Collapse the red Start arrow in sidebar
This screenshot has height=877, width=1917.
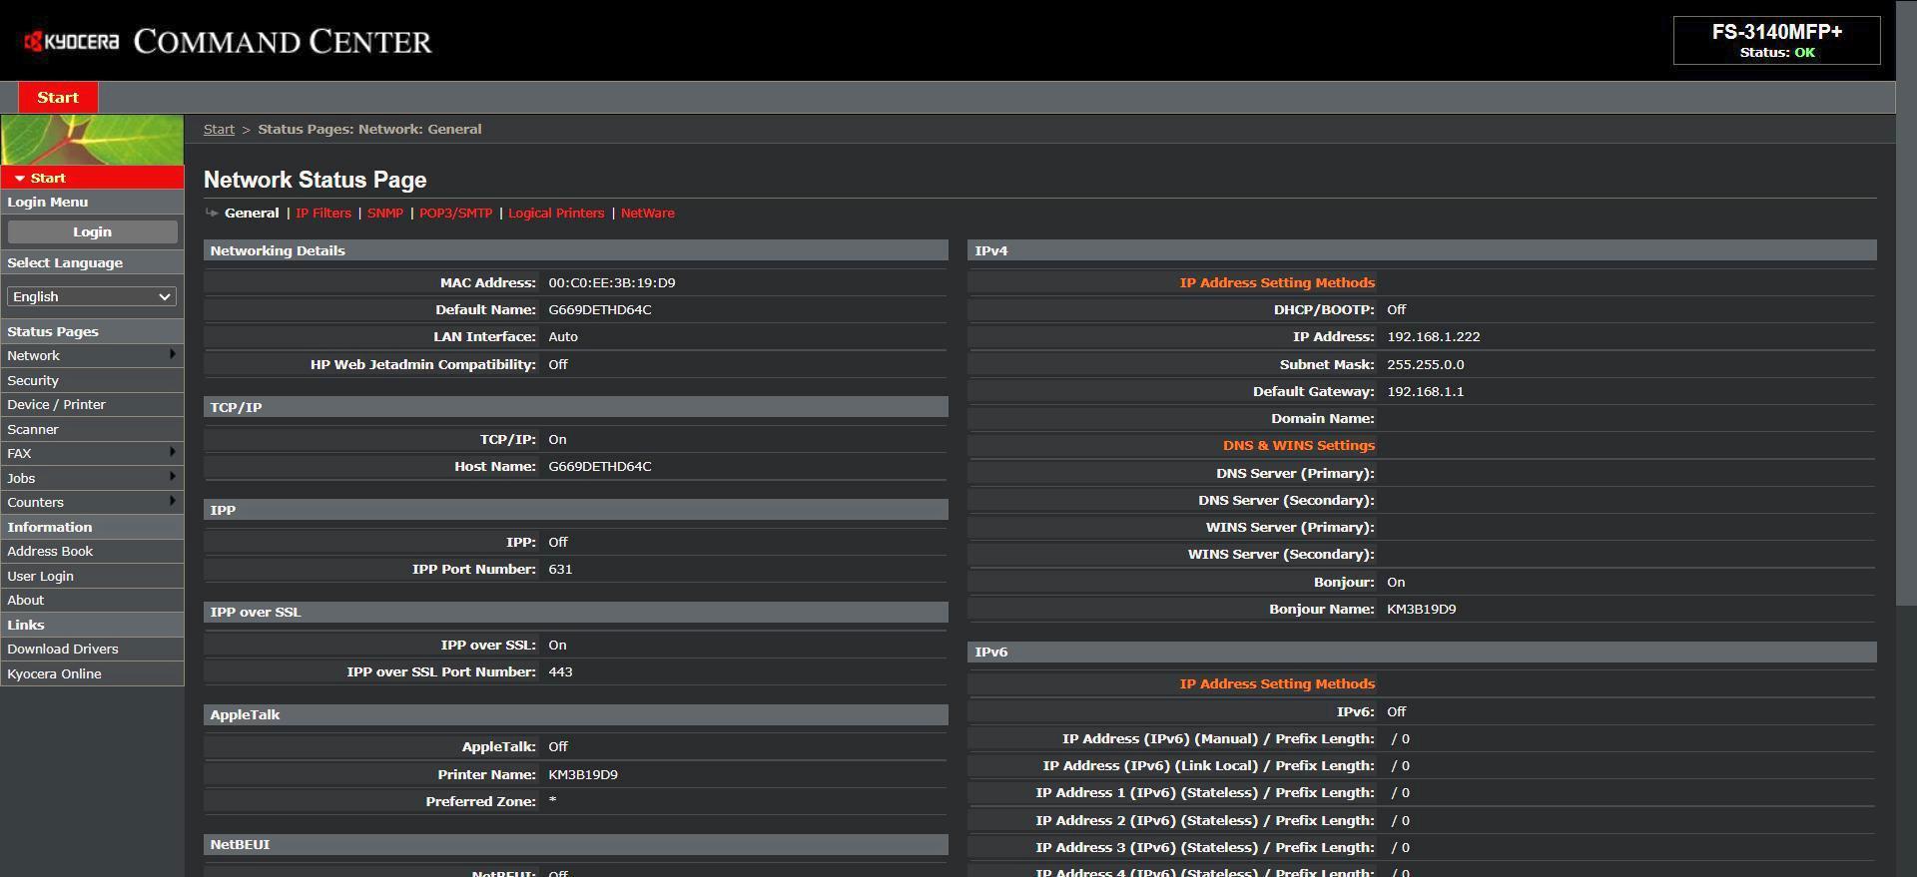(x=20, y=179)
